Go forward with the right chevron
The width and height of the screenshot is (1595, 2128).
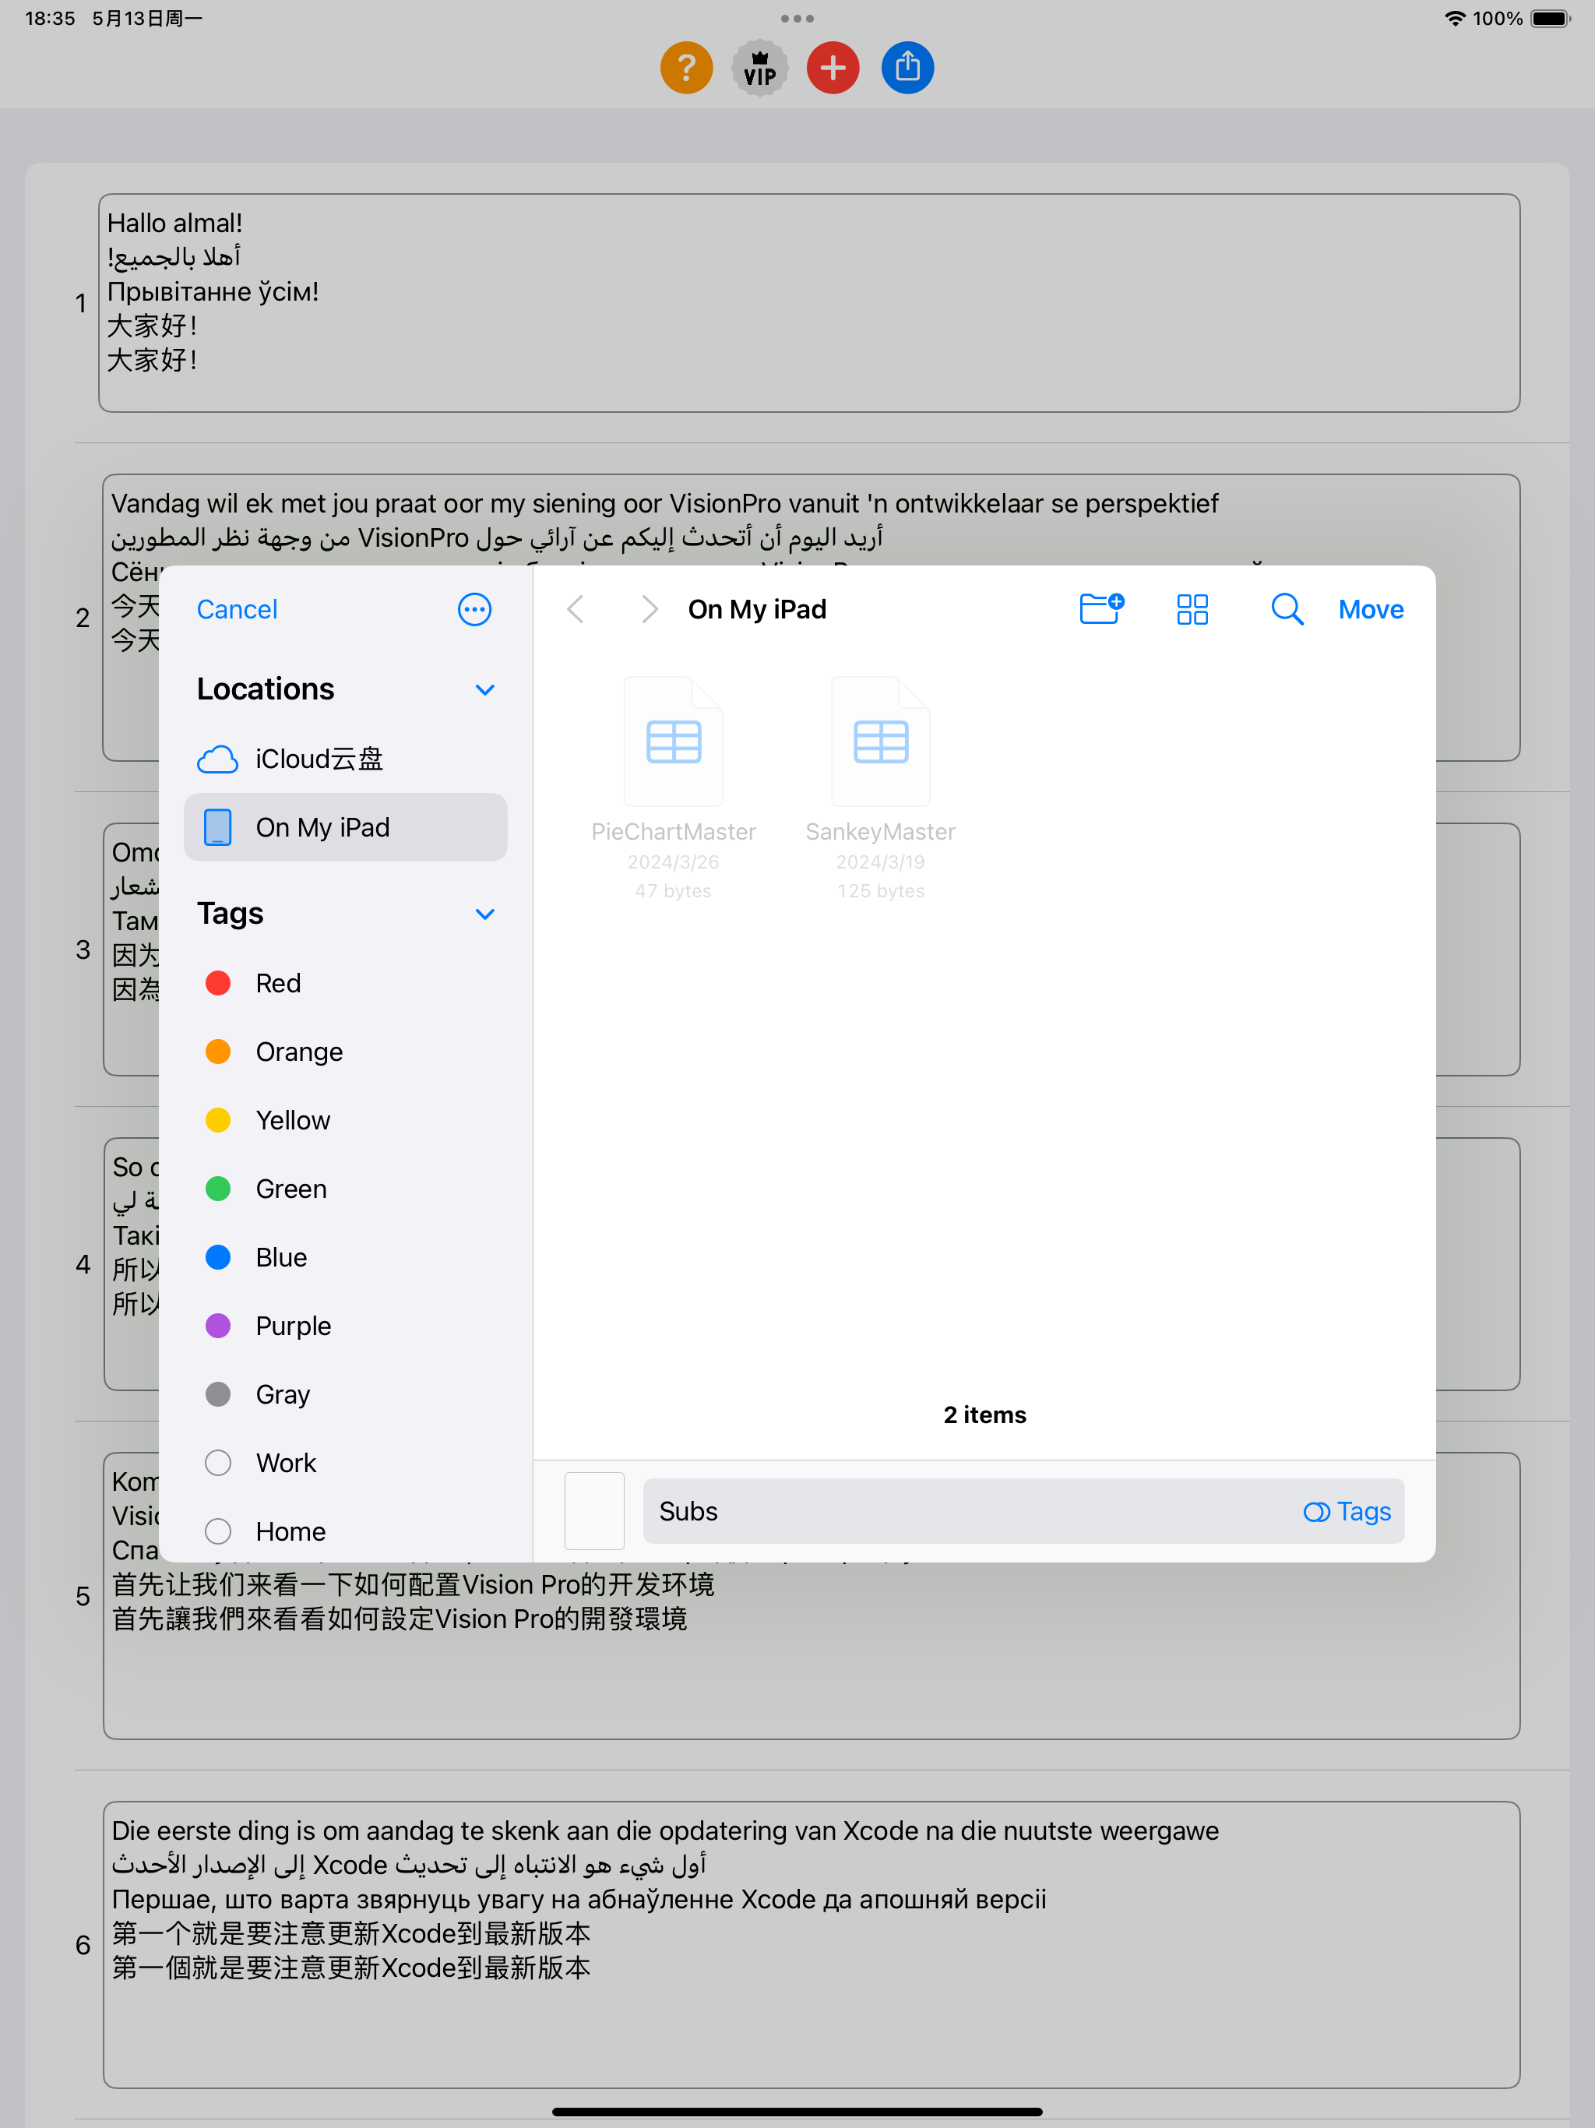click(650, 609)
